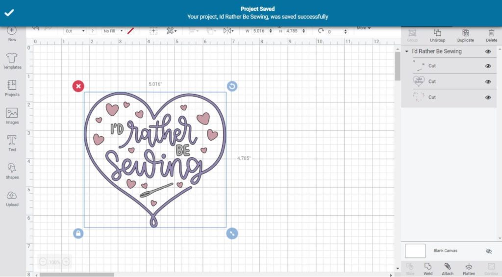Zoom out with the minus button
The image size is (502, 277).
click(x=43, y=262)
